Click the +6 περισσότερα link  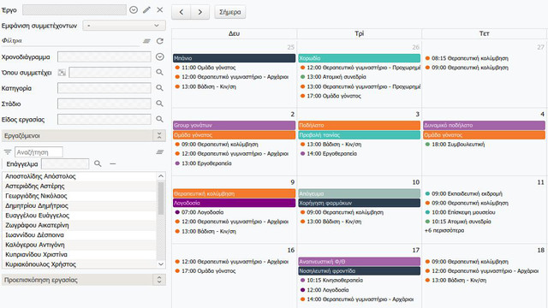[444, 230]
